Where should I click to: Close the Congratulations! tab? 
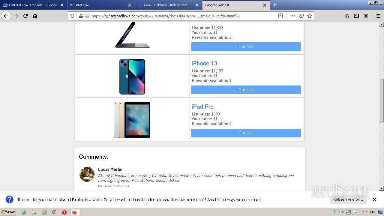264,5
